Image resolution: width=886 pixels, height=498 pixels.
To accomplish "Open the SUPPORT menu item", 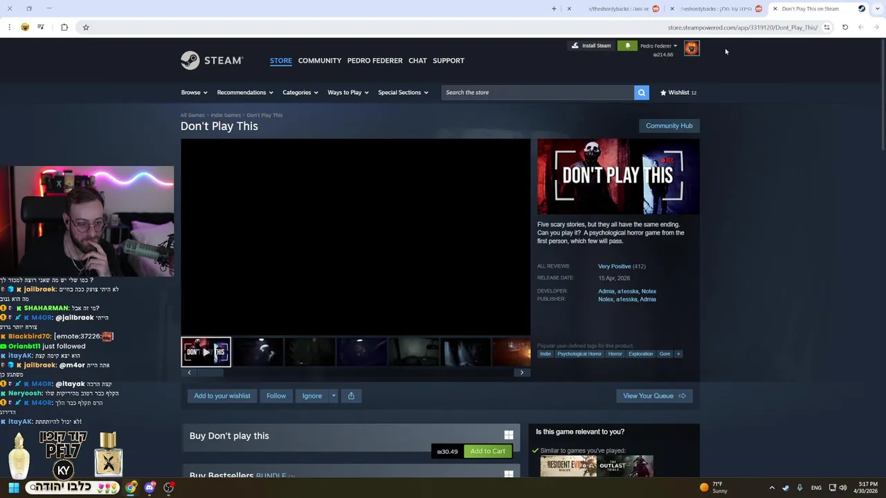I will coord(449,60).
